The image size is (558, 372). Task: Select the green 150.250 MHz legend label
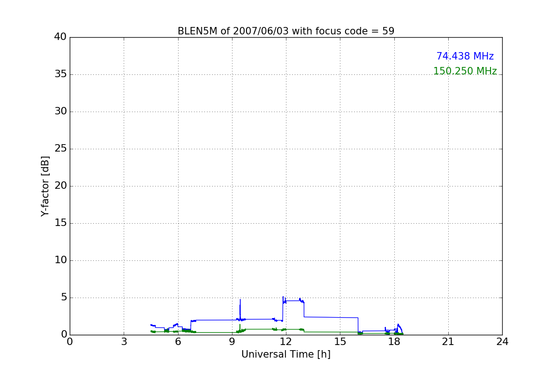click(465, 71)
